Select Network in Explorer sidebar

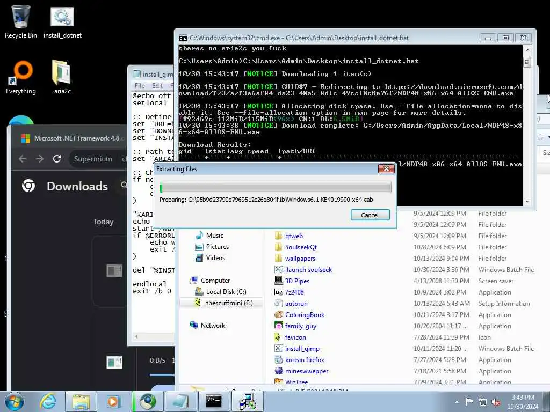pyautogui.click(x=207, y=325)
